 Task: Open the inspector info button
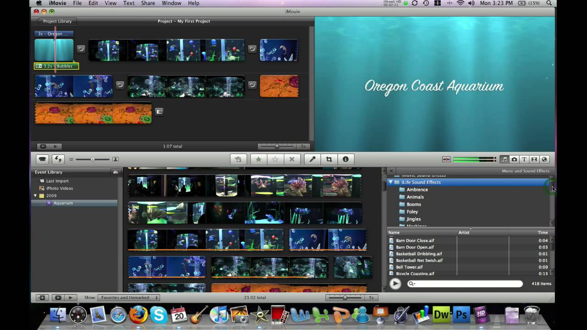click(x=346, y=159)
